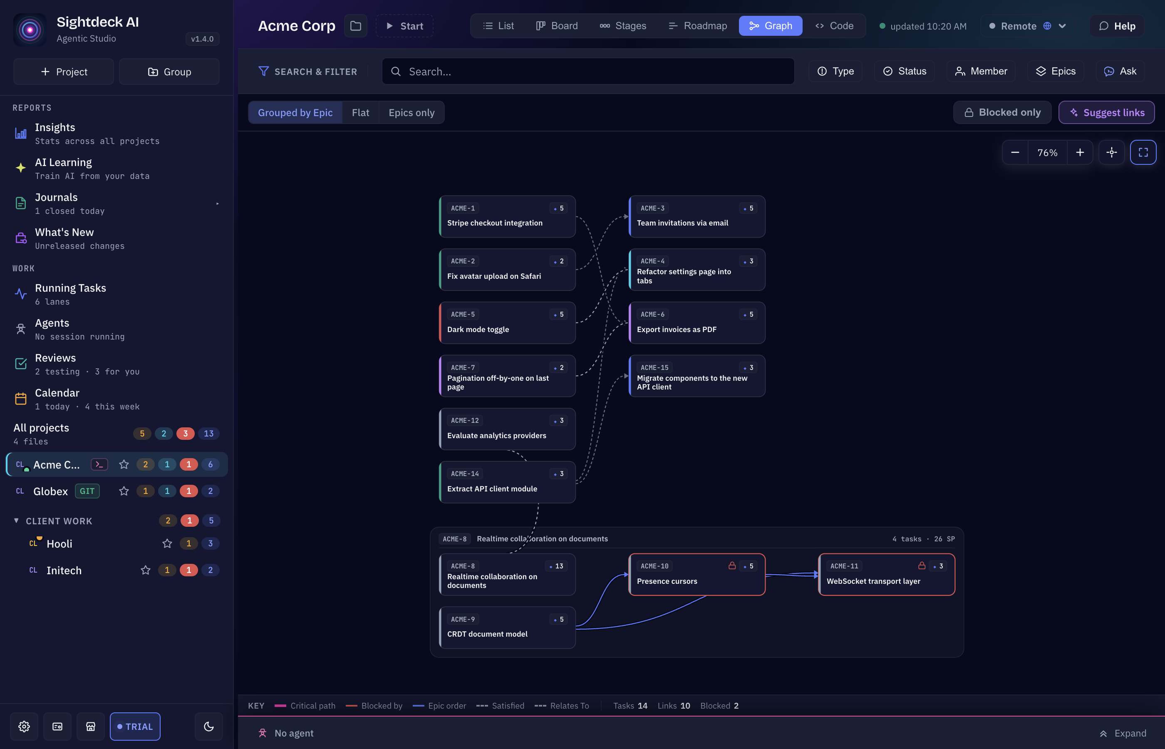Expand the bottom agent panel

click(1123, 733)
